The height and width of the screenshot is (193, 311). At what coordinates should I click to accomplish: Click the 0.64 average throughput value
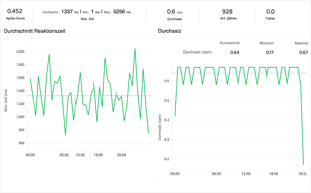point(235,52)
